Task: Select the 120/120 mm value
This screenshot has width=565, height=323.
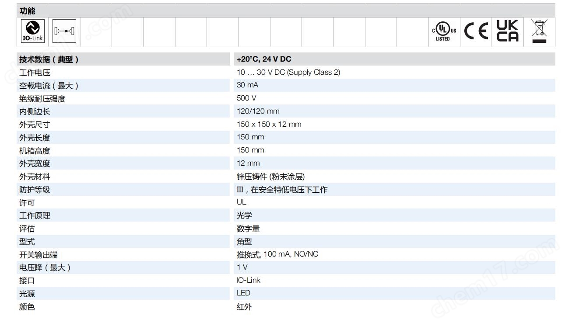Action: coord(258,111)
